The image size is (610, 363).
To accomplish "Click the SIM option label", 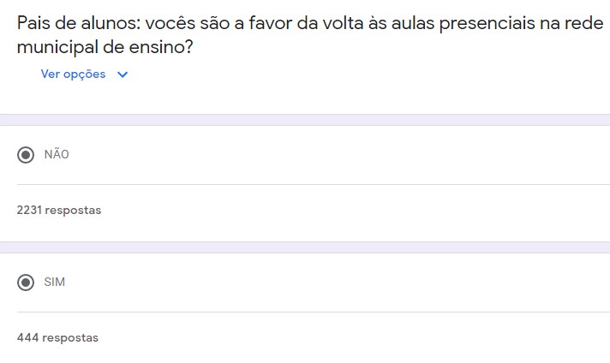I will coord(54,283).
